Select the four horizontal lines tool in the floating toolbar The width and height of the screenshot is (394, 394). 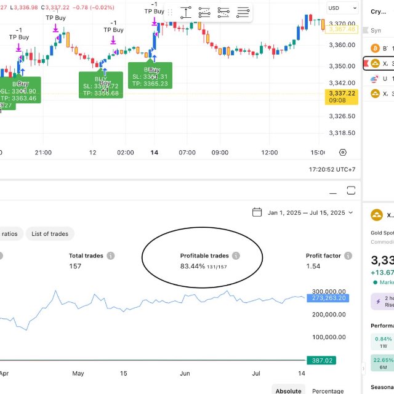click(243, 12)
